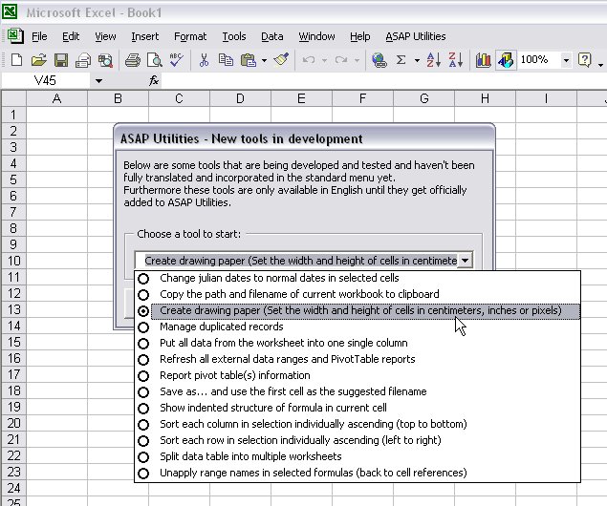Screen dimensions: 607x506
Task: Click the Print icon
Action: [133, 60]
